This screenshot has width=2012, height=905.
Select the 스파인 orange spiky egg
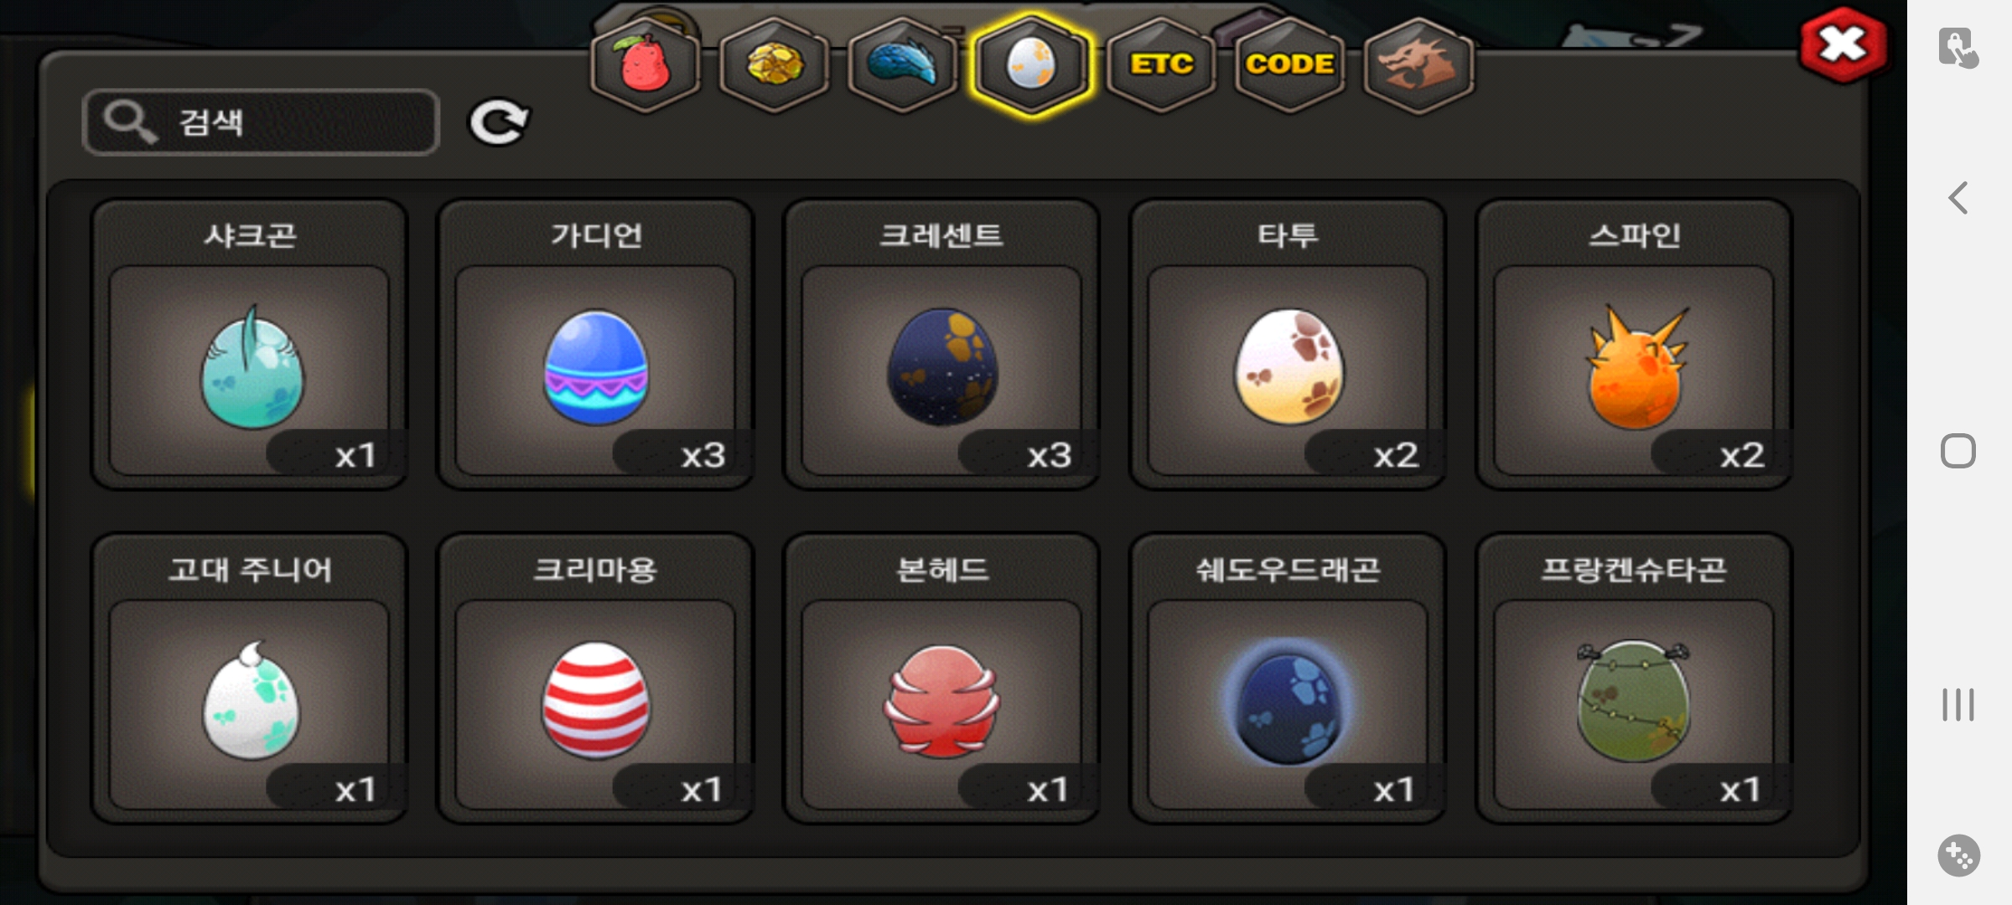pos(1634,344)
